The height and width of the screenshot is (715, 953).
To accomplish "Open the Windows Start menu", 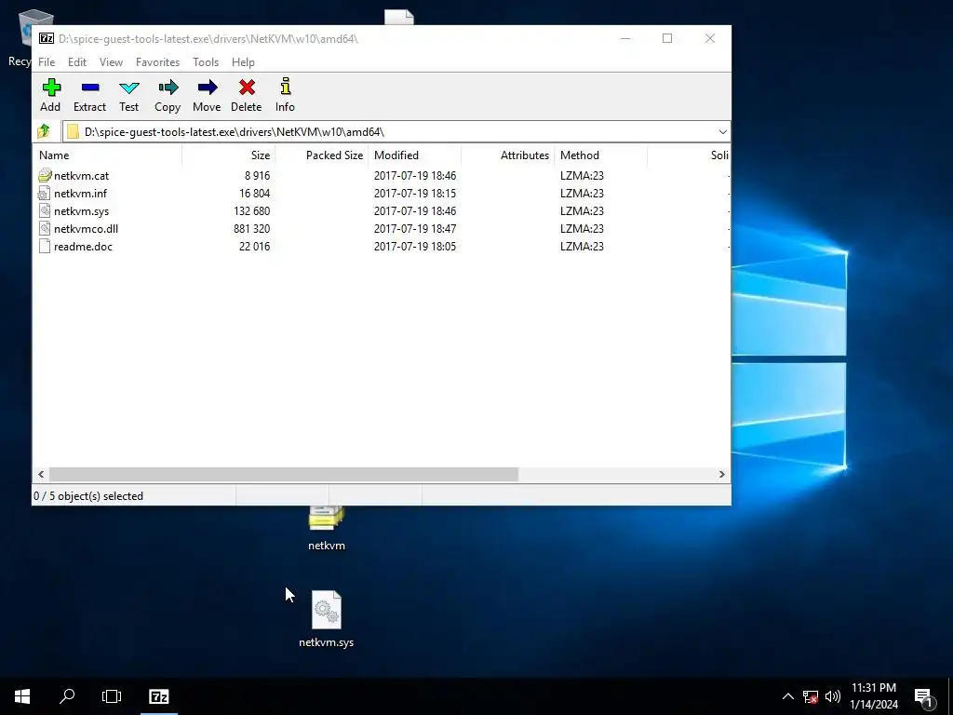I will coord(22,696).
